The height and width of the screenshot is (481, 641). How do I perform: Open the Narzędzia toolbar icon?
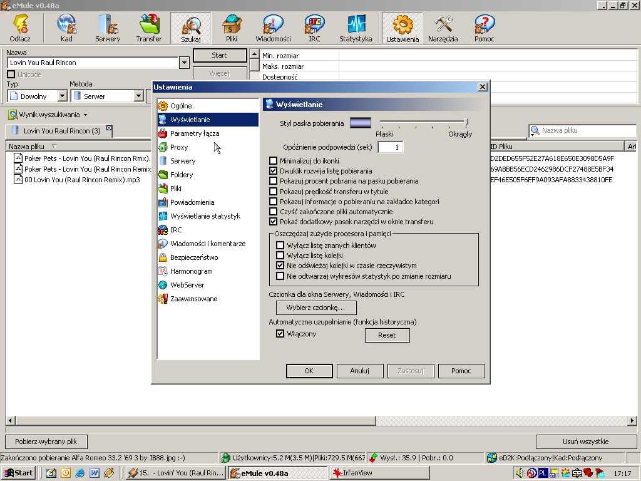pyautogui.click(x=443, y=28)
